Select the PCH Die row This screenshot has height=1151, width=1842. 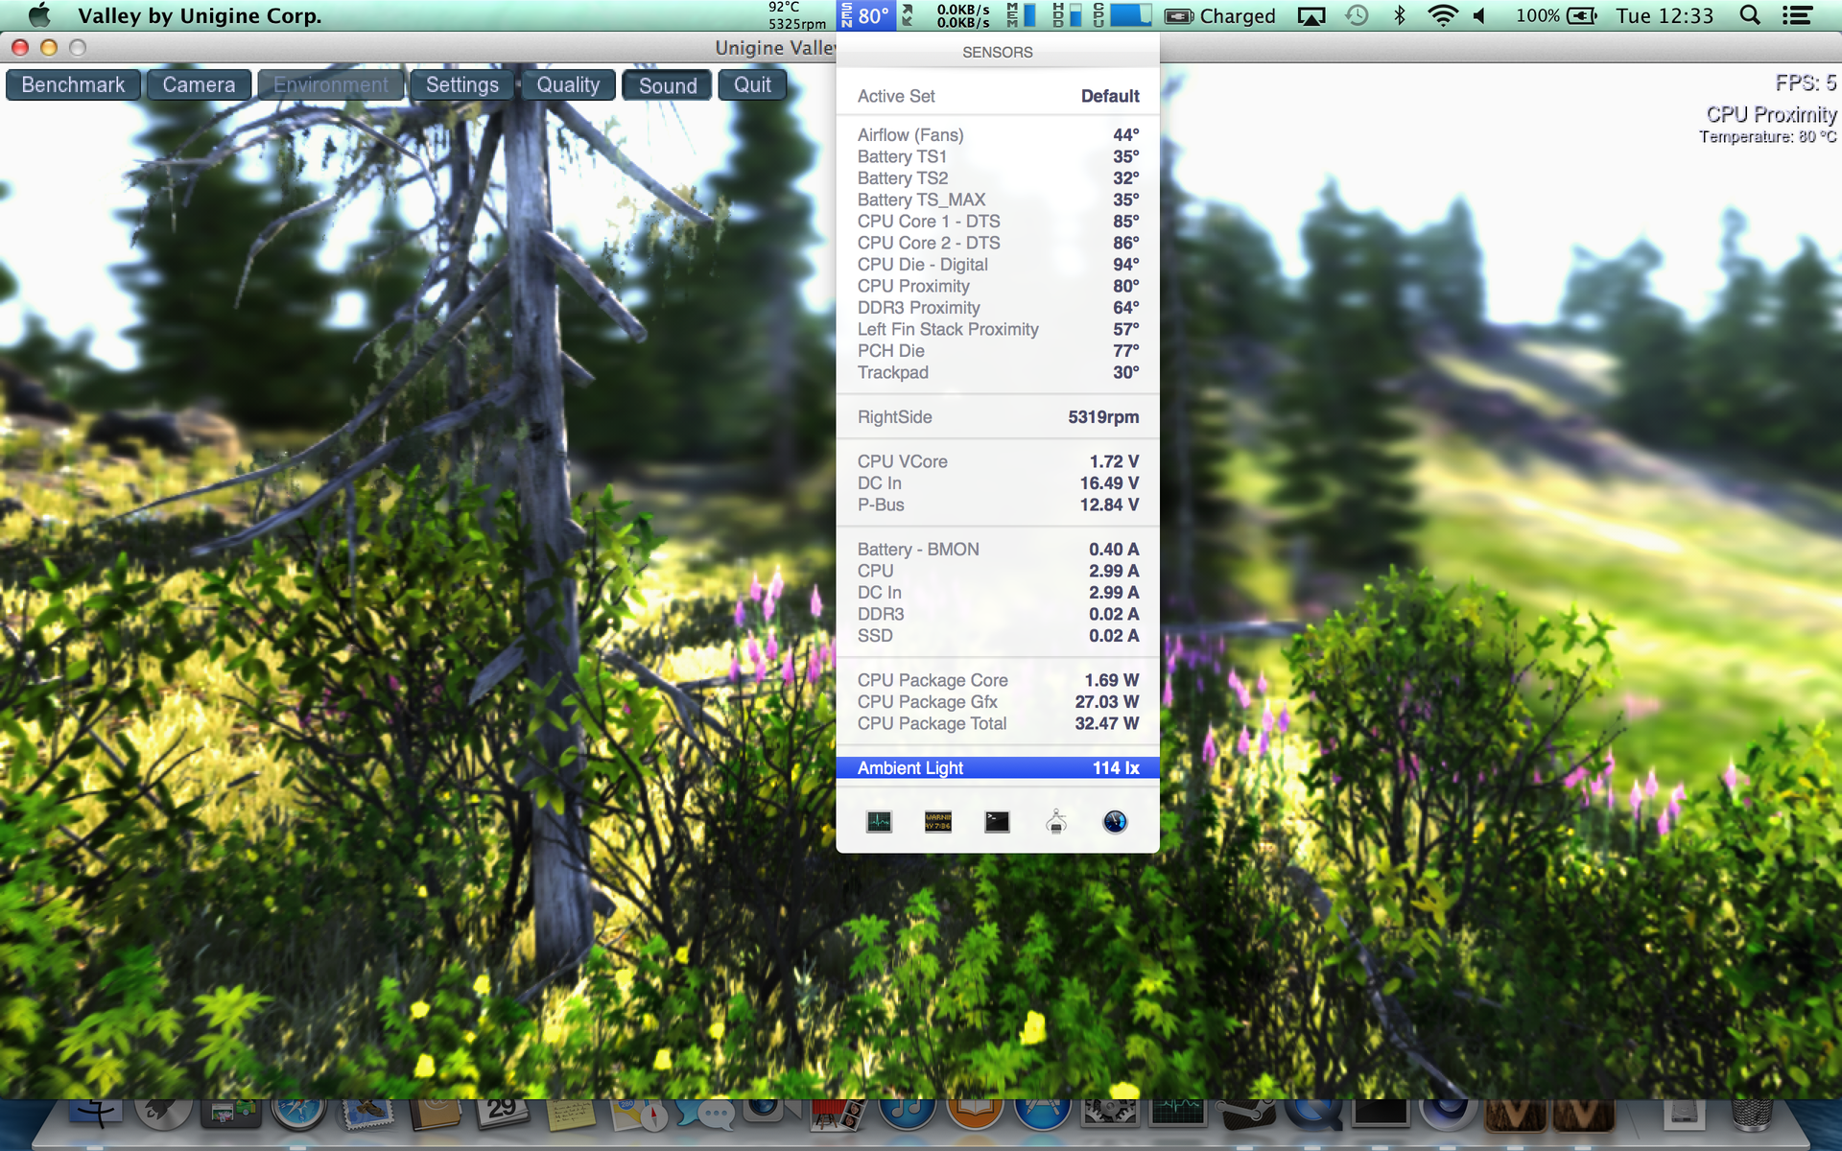coord(998,351)
